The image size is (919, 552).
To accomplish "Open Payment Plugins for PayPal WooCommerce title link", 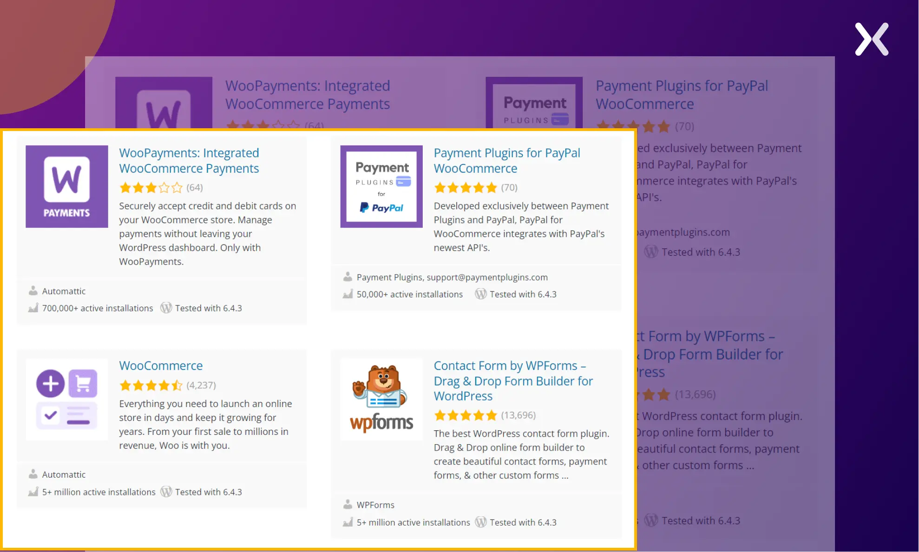I will tap(507, 160).
